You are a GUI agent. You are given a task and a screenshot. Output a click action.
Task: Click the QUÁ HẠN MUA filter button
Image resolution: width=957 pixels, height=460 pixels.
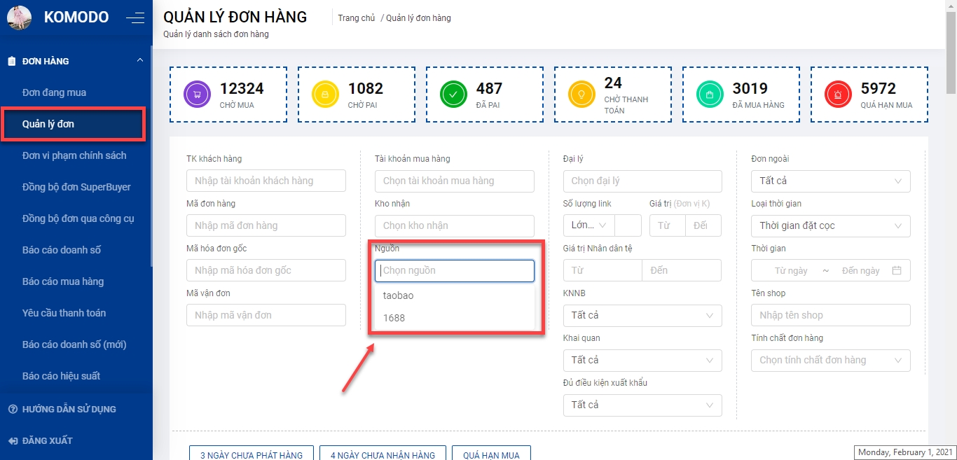[x=491, y=453]
